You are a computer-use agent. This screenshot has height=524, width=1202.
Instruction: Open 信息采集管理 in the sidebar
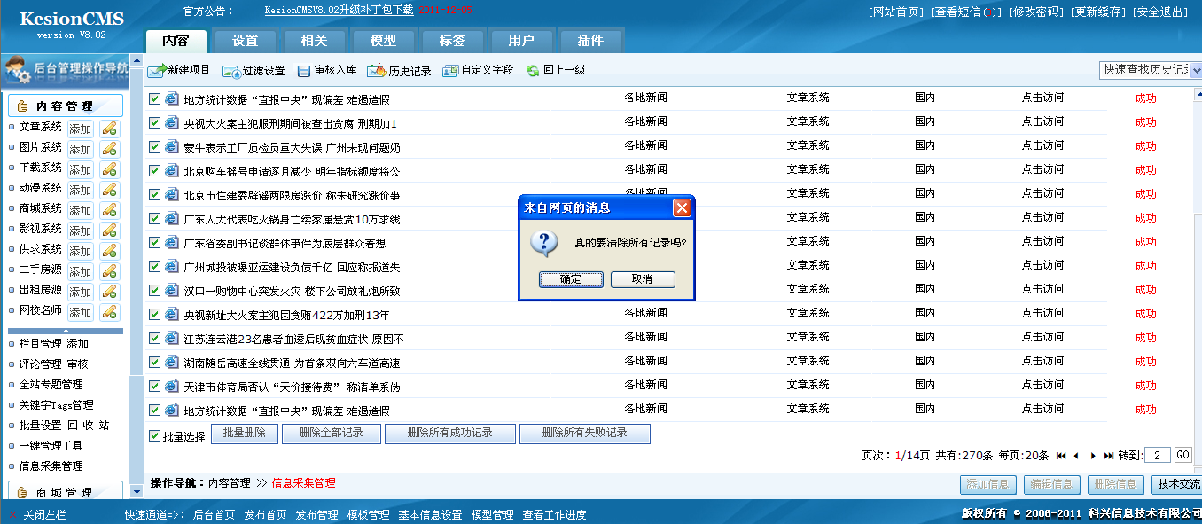[51, 466]
